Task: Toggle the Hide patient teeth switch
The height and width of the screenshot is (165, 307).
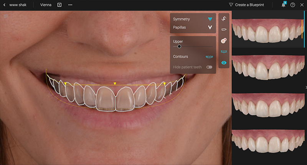Action: (209, 67)
